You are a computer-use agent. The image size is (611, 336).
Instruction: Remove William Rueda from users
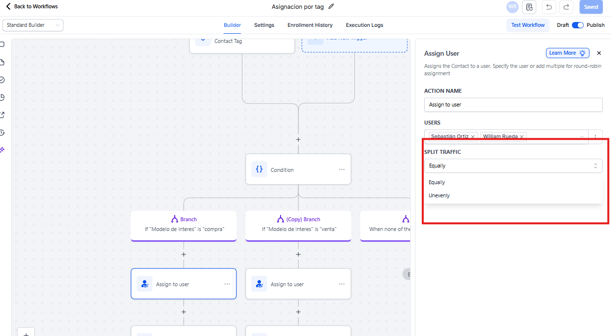[522, 137]
